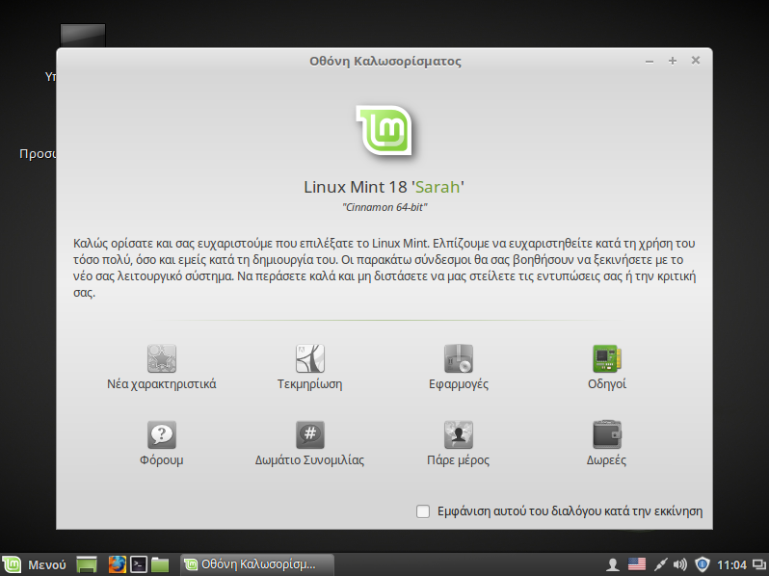Screen dimensions: 769x576
Task: Click the 11:04 clock in the panel
Action: click(731, 565)
